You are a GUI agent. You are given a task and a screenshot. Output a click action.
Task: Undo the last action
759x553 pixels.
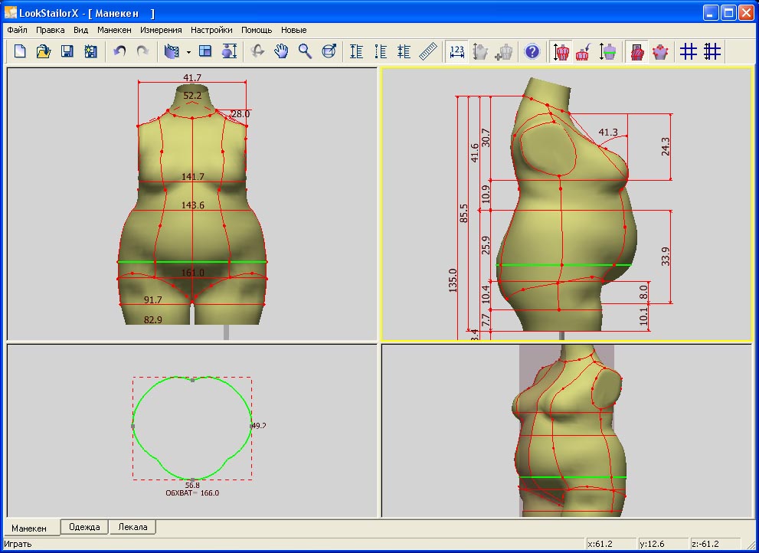119,51
